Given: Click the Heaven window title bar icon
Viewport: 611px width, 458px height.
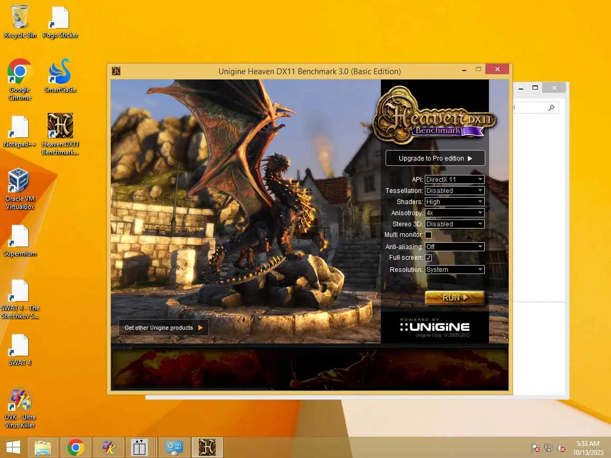Looking at the screenshot, I should [116, 71].
